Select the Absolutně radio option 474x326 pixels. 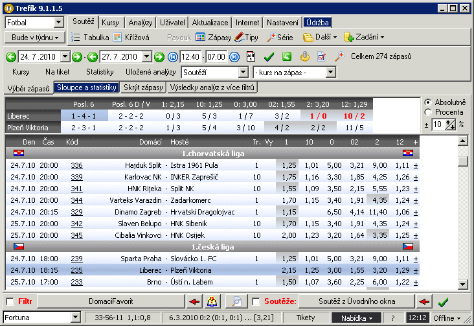tap(428, 102)
